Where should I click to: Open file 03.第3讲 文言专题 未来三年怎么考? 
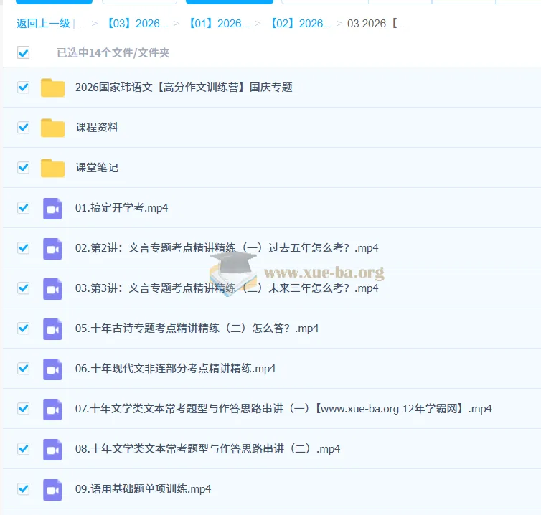(226, 288)
